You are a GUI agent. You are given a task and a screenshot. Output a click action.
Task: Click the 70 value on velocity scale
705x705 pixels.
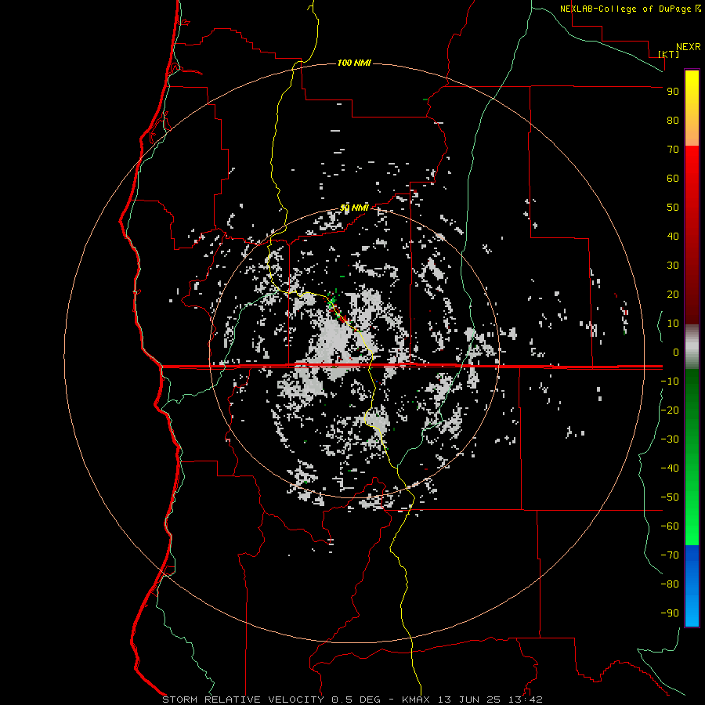coord(673,150)
